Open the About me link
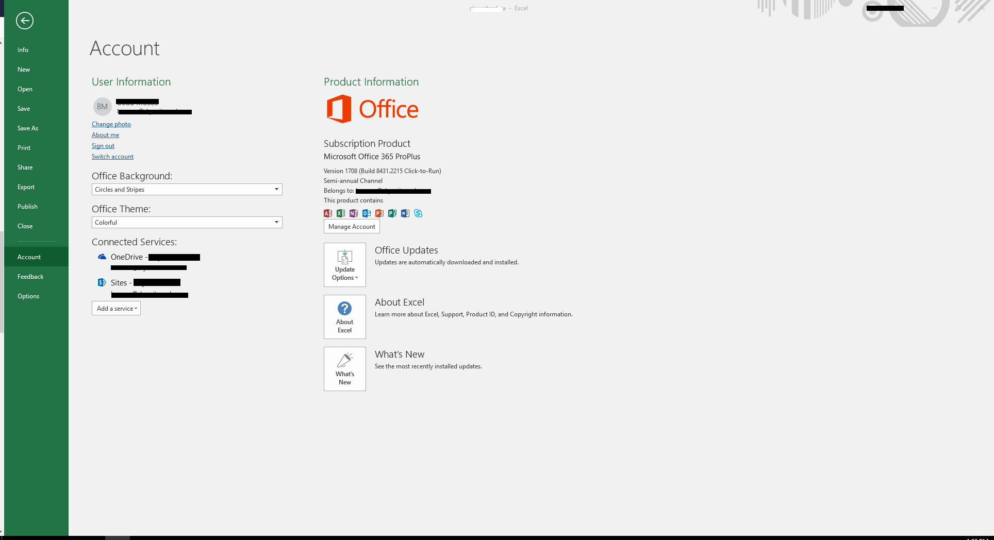This screenshot has width=994, height=540. [x=105, y=135]
